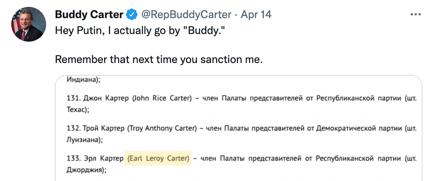Click the highlighted "Earl Leroy Carter" text

[x=158, y=158]
